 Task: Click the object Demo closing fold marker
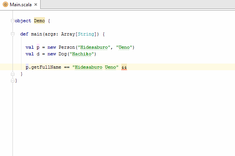pyautogui.click(x=12, y=81)
